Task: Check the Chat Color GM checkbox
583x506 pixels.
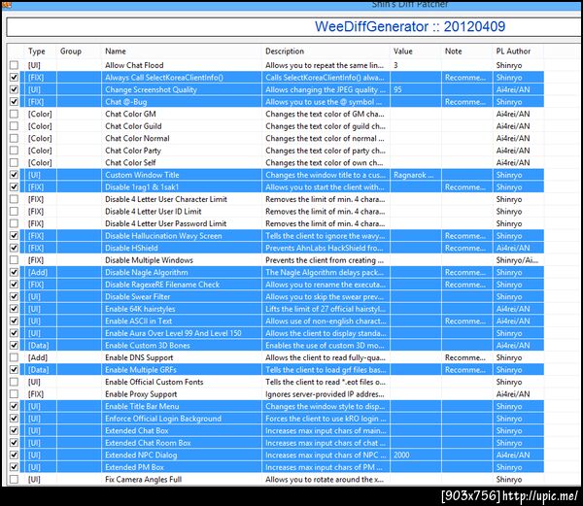Action: coord(14,114)
